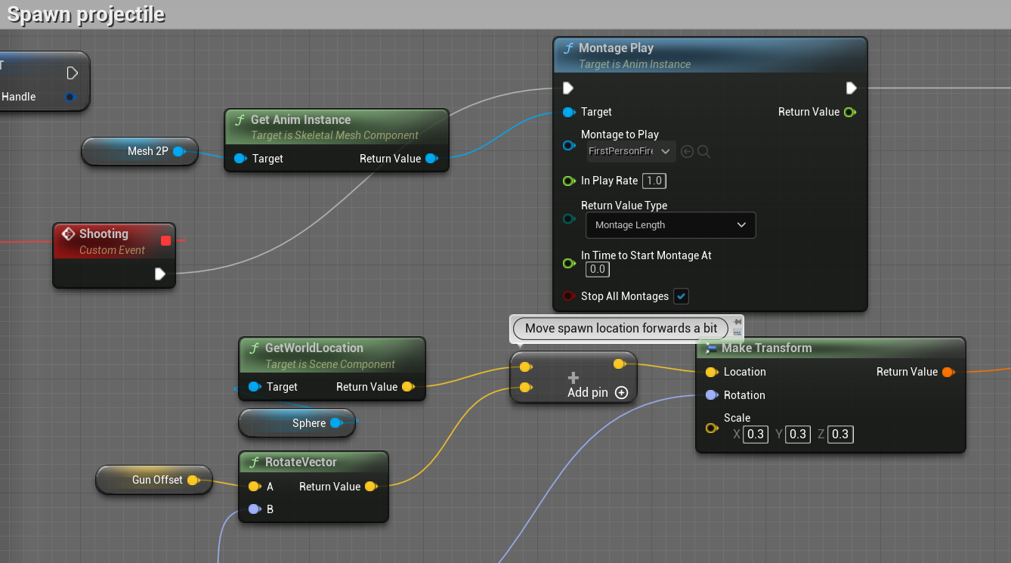Click the red delegate pin on Shooting event
Image resolution: width=1011 pixels, height=563 pixels.
coord(165,241)
